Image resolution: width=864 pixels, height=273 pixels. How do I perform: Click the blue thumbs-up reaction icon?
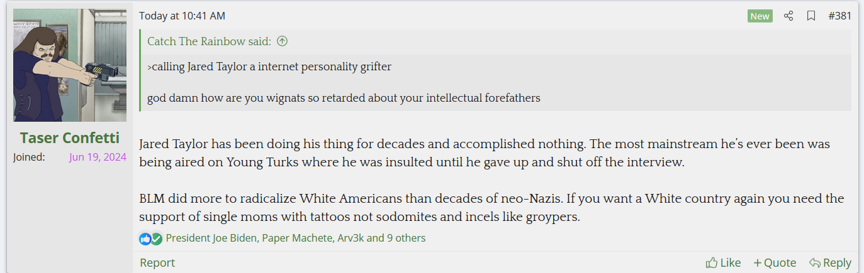(x=145, y=238)
